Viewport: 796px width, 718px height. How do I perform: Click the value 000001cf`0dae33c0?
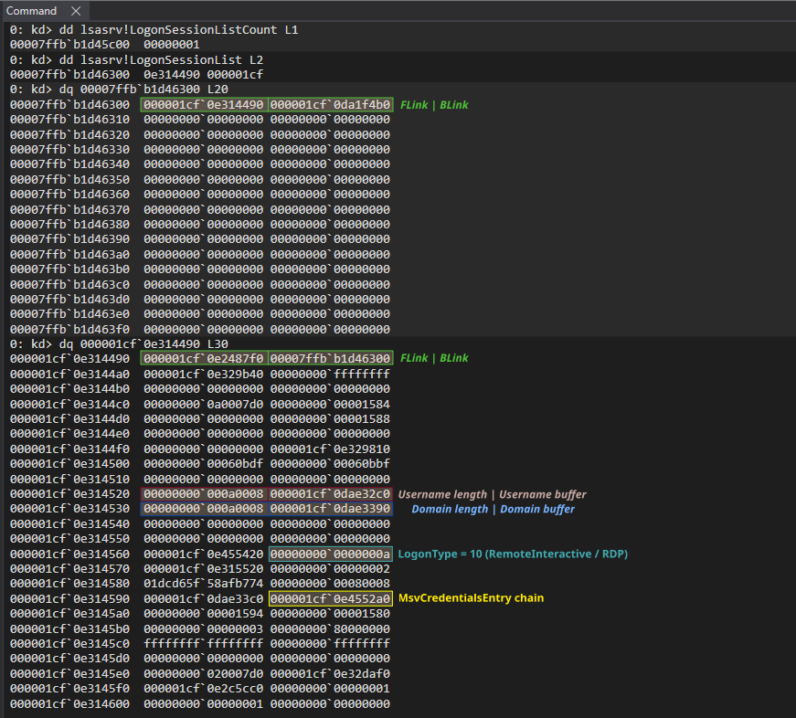tap(204, 598)
